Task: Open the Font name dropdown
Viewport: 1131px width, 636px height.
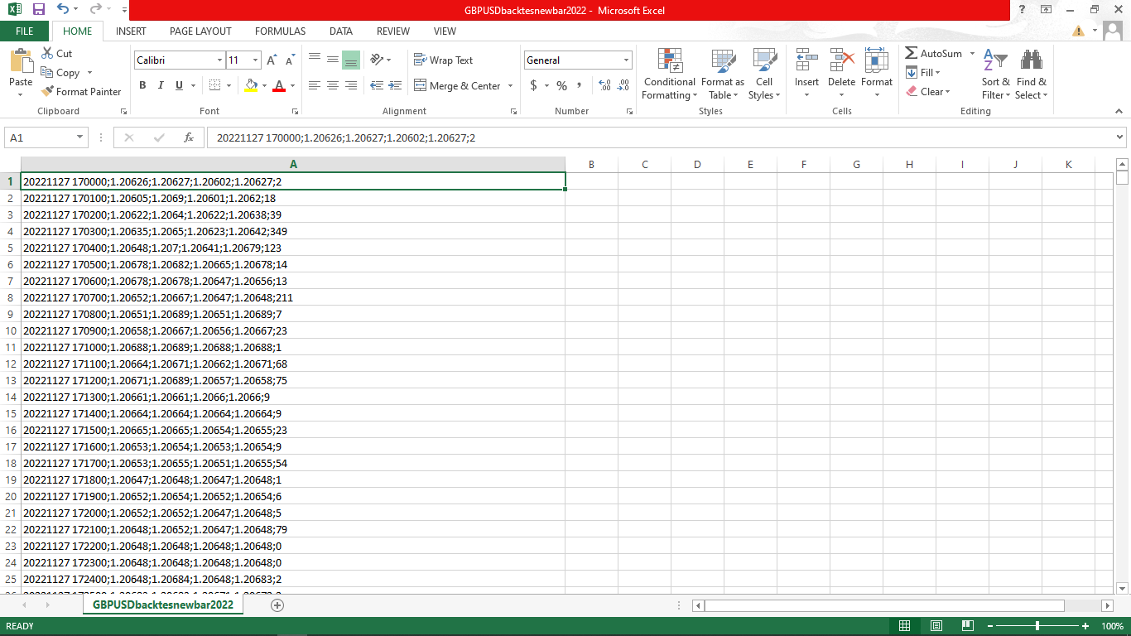Action: [220, 60]
